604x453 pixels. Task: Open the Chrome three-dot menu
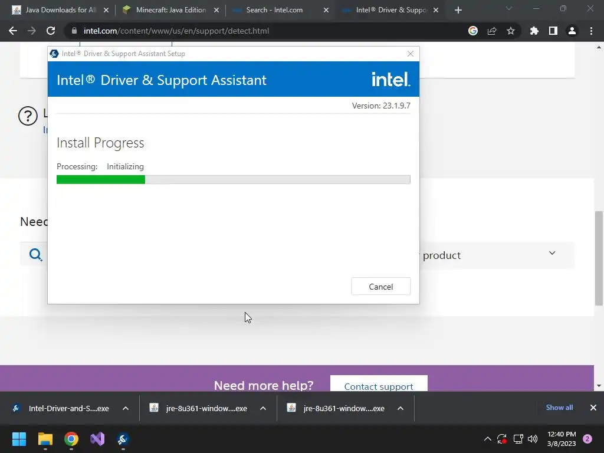tap(591, 31)
